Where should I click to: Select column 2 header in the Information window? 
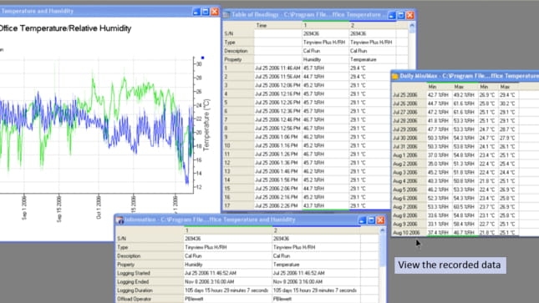point(316,230)
